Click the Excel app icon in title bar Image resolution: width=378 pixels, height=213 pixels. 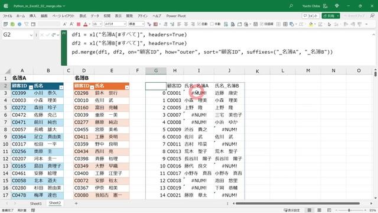pos(6,6)
